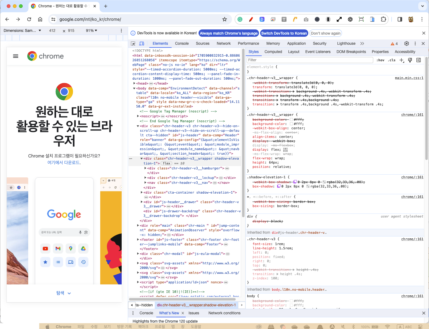This screenshot has width=429, height=329.
Task: Open DevTools customize three-dot menu
Action: pyautogui.click(x=415, y=43)
